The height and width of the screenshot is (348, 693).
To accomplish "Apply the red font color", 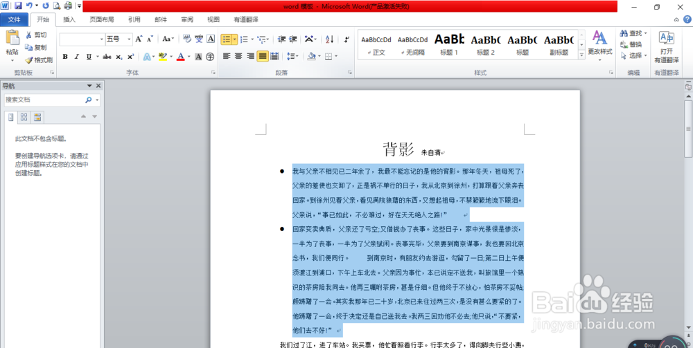I will [180, 57].
